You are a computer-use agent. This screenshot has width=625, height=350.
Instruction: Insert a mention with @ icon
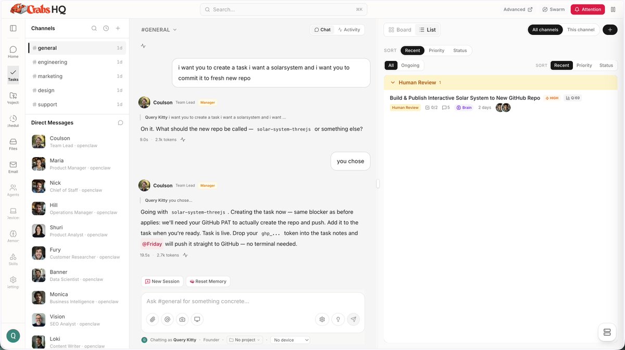click(x=167, y=319)
